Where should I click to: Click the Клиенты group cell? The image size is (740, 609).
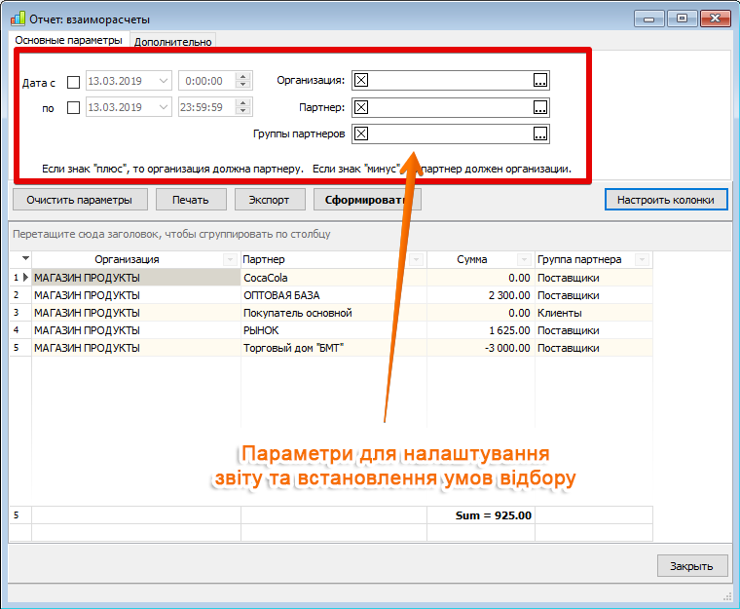[x=594, y=313]
